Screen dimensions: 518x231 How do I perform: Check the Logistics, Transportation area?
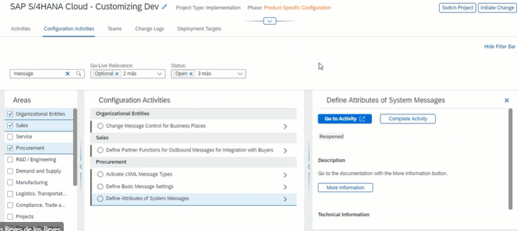click(x=10, y=194)
